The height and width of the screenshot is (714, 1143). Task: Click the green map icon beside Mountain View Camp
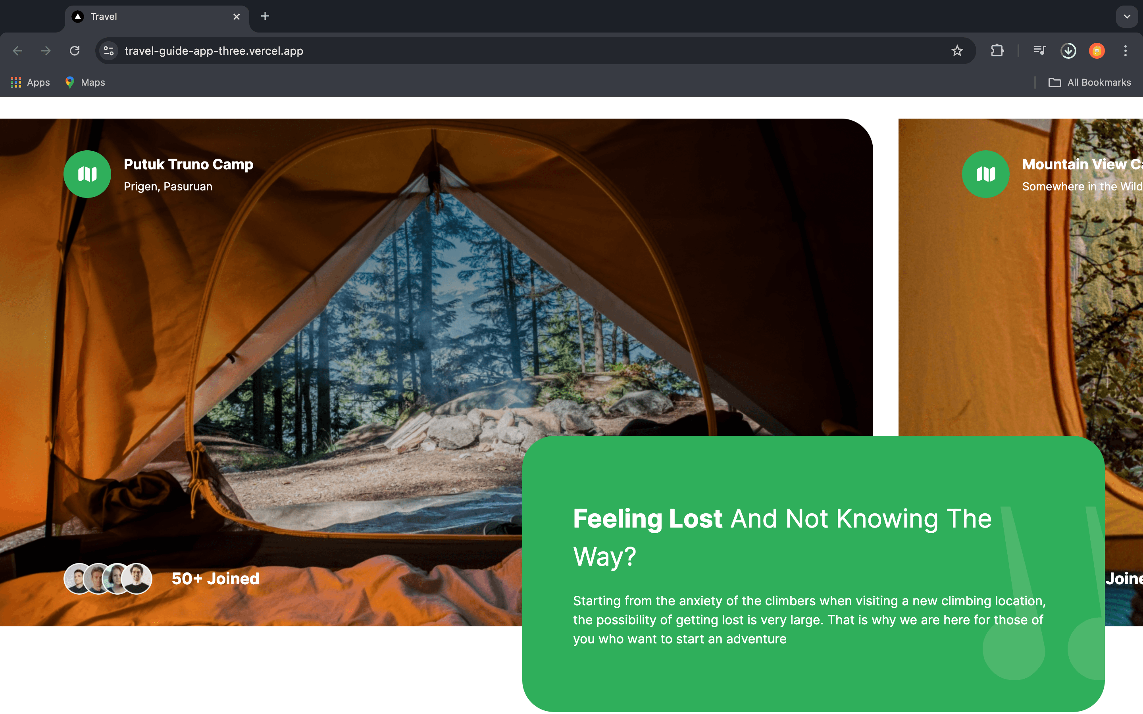click(x=985, y=174)
